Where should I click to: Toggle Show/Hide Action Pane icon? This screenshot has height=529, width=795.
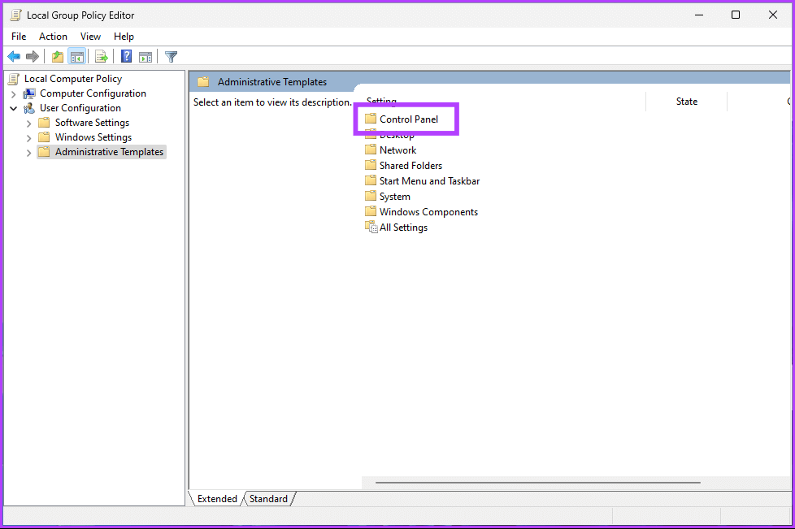point(146,57)
